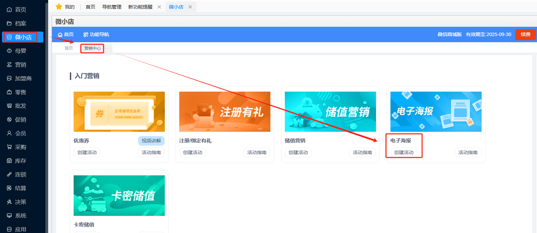
Task: Open the 电子海报 banner image
Action: pos(436,112)
